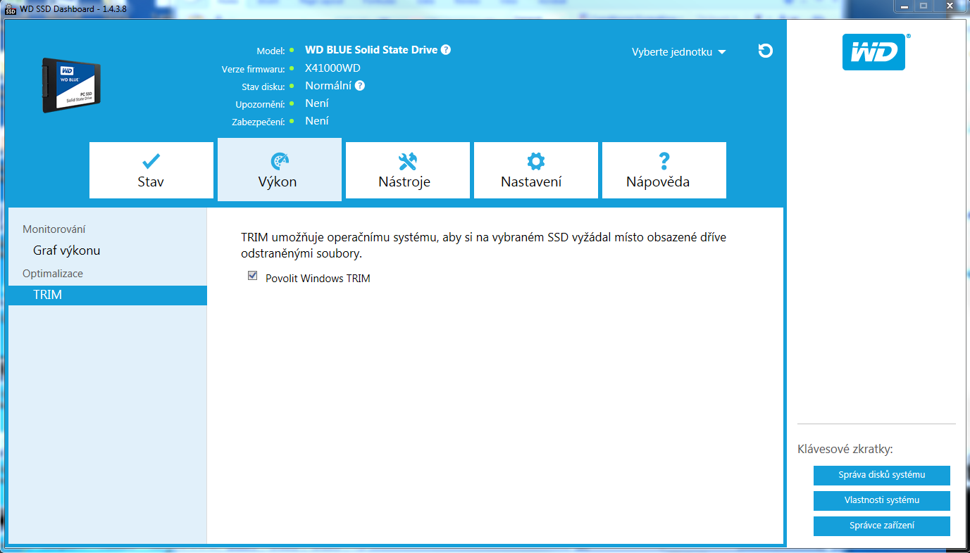Open the Nástroje tab
This screenshot has width=970, height=553.
coord(407,170)
